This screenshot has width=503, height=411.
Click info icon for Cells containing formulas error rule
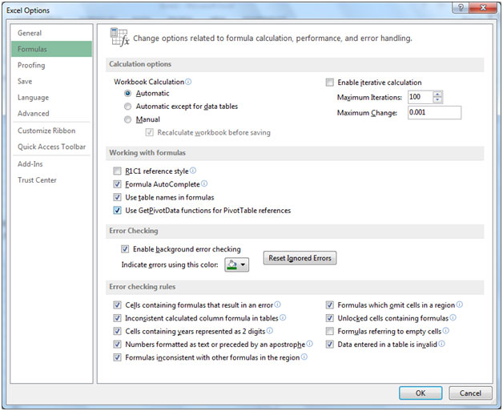(x=277, y=304)
